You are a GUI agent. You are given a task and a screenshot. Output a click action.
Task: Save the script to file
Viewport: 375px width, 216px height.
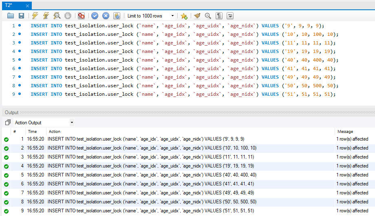pos(21,16)
